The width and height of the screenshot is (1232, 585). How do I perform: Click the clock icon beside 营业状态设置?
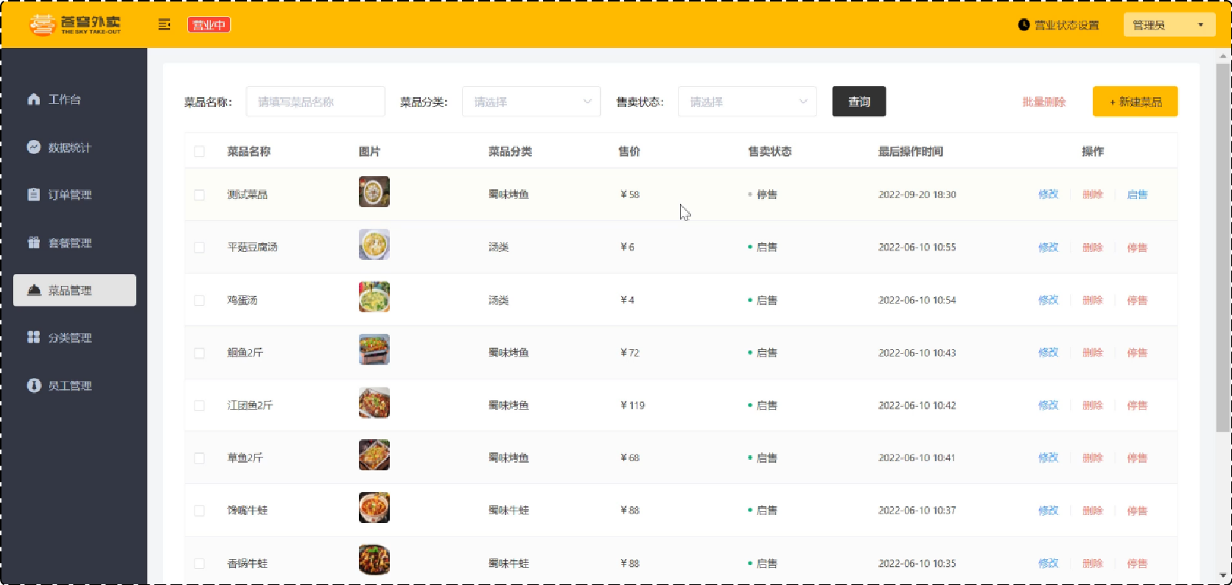point(1023,25)
